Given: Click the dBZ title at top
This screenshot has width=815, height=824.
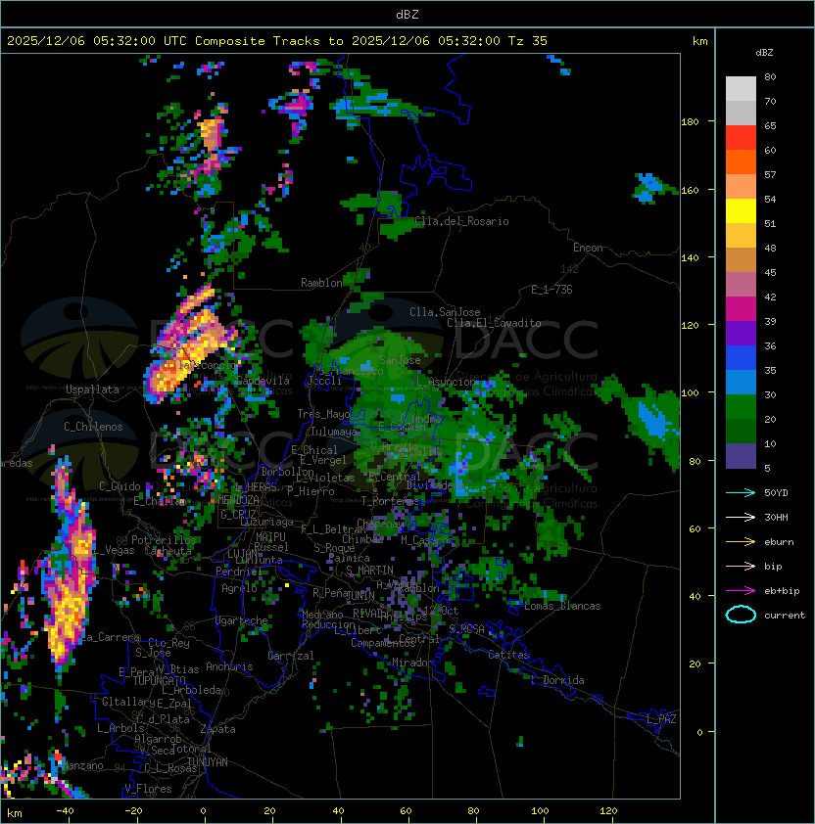Looking at the screenshot, I should click(407, 15).
